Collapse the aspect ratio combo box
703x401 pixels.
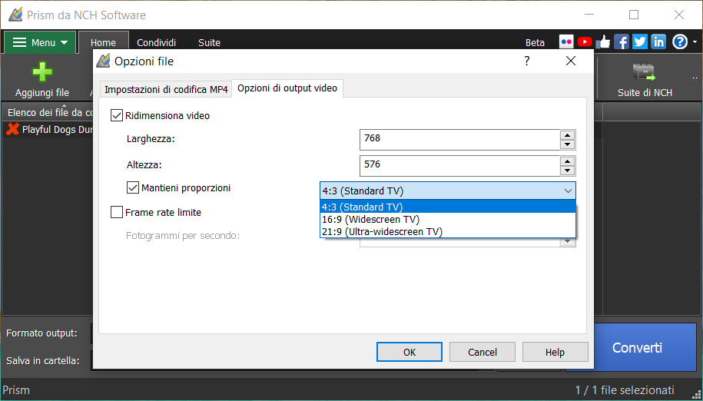[568, 191]
